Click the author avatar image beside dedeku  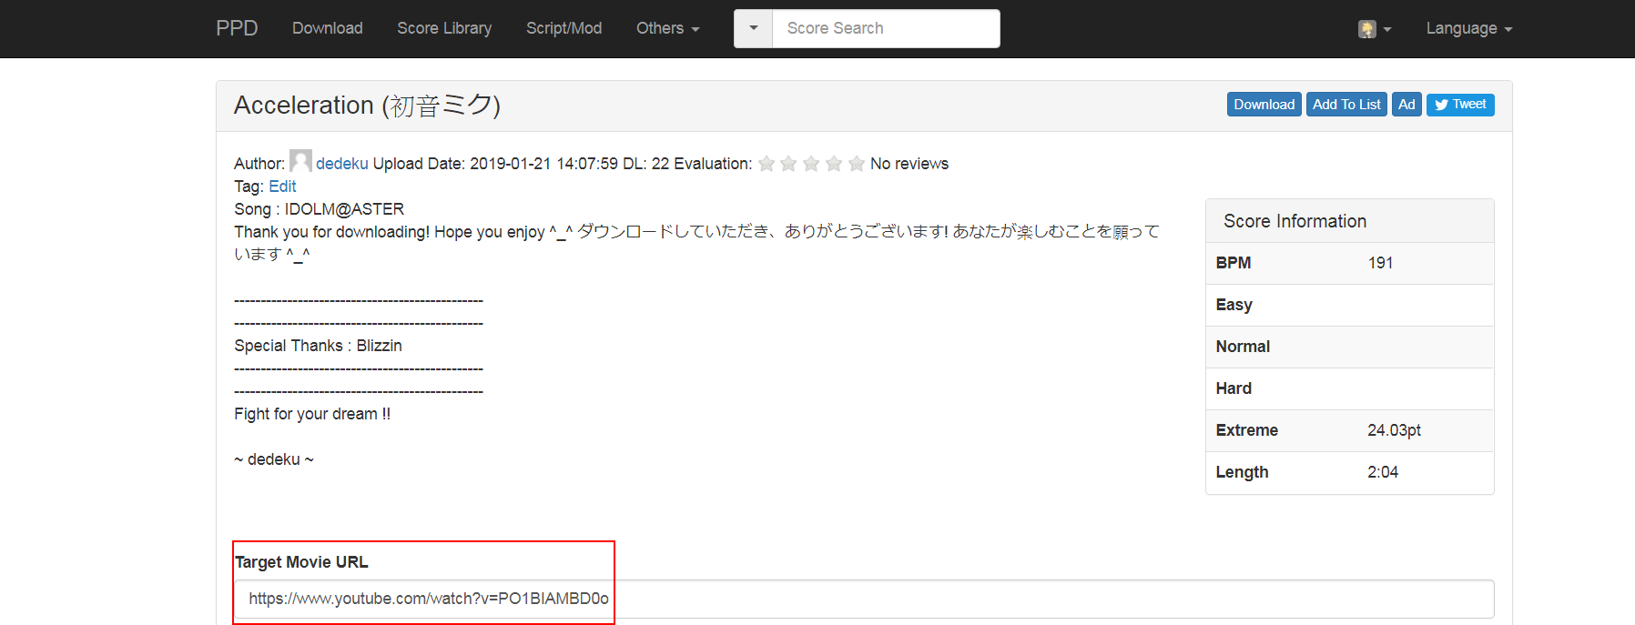300,161
